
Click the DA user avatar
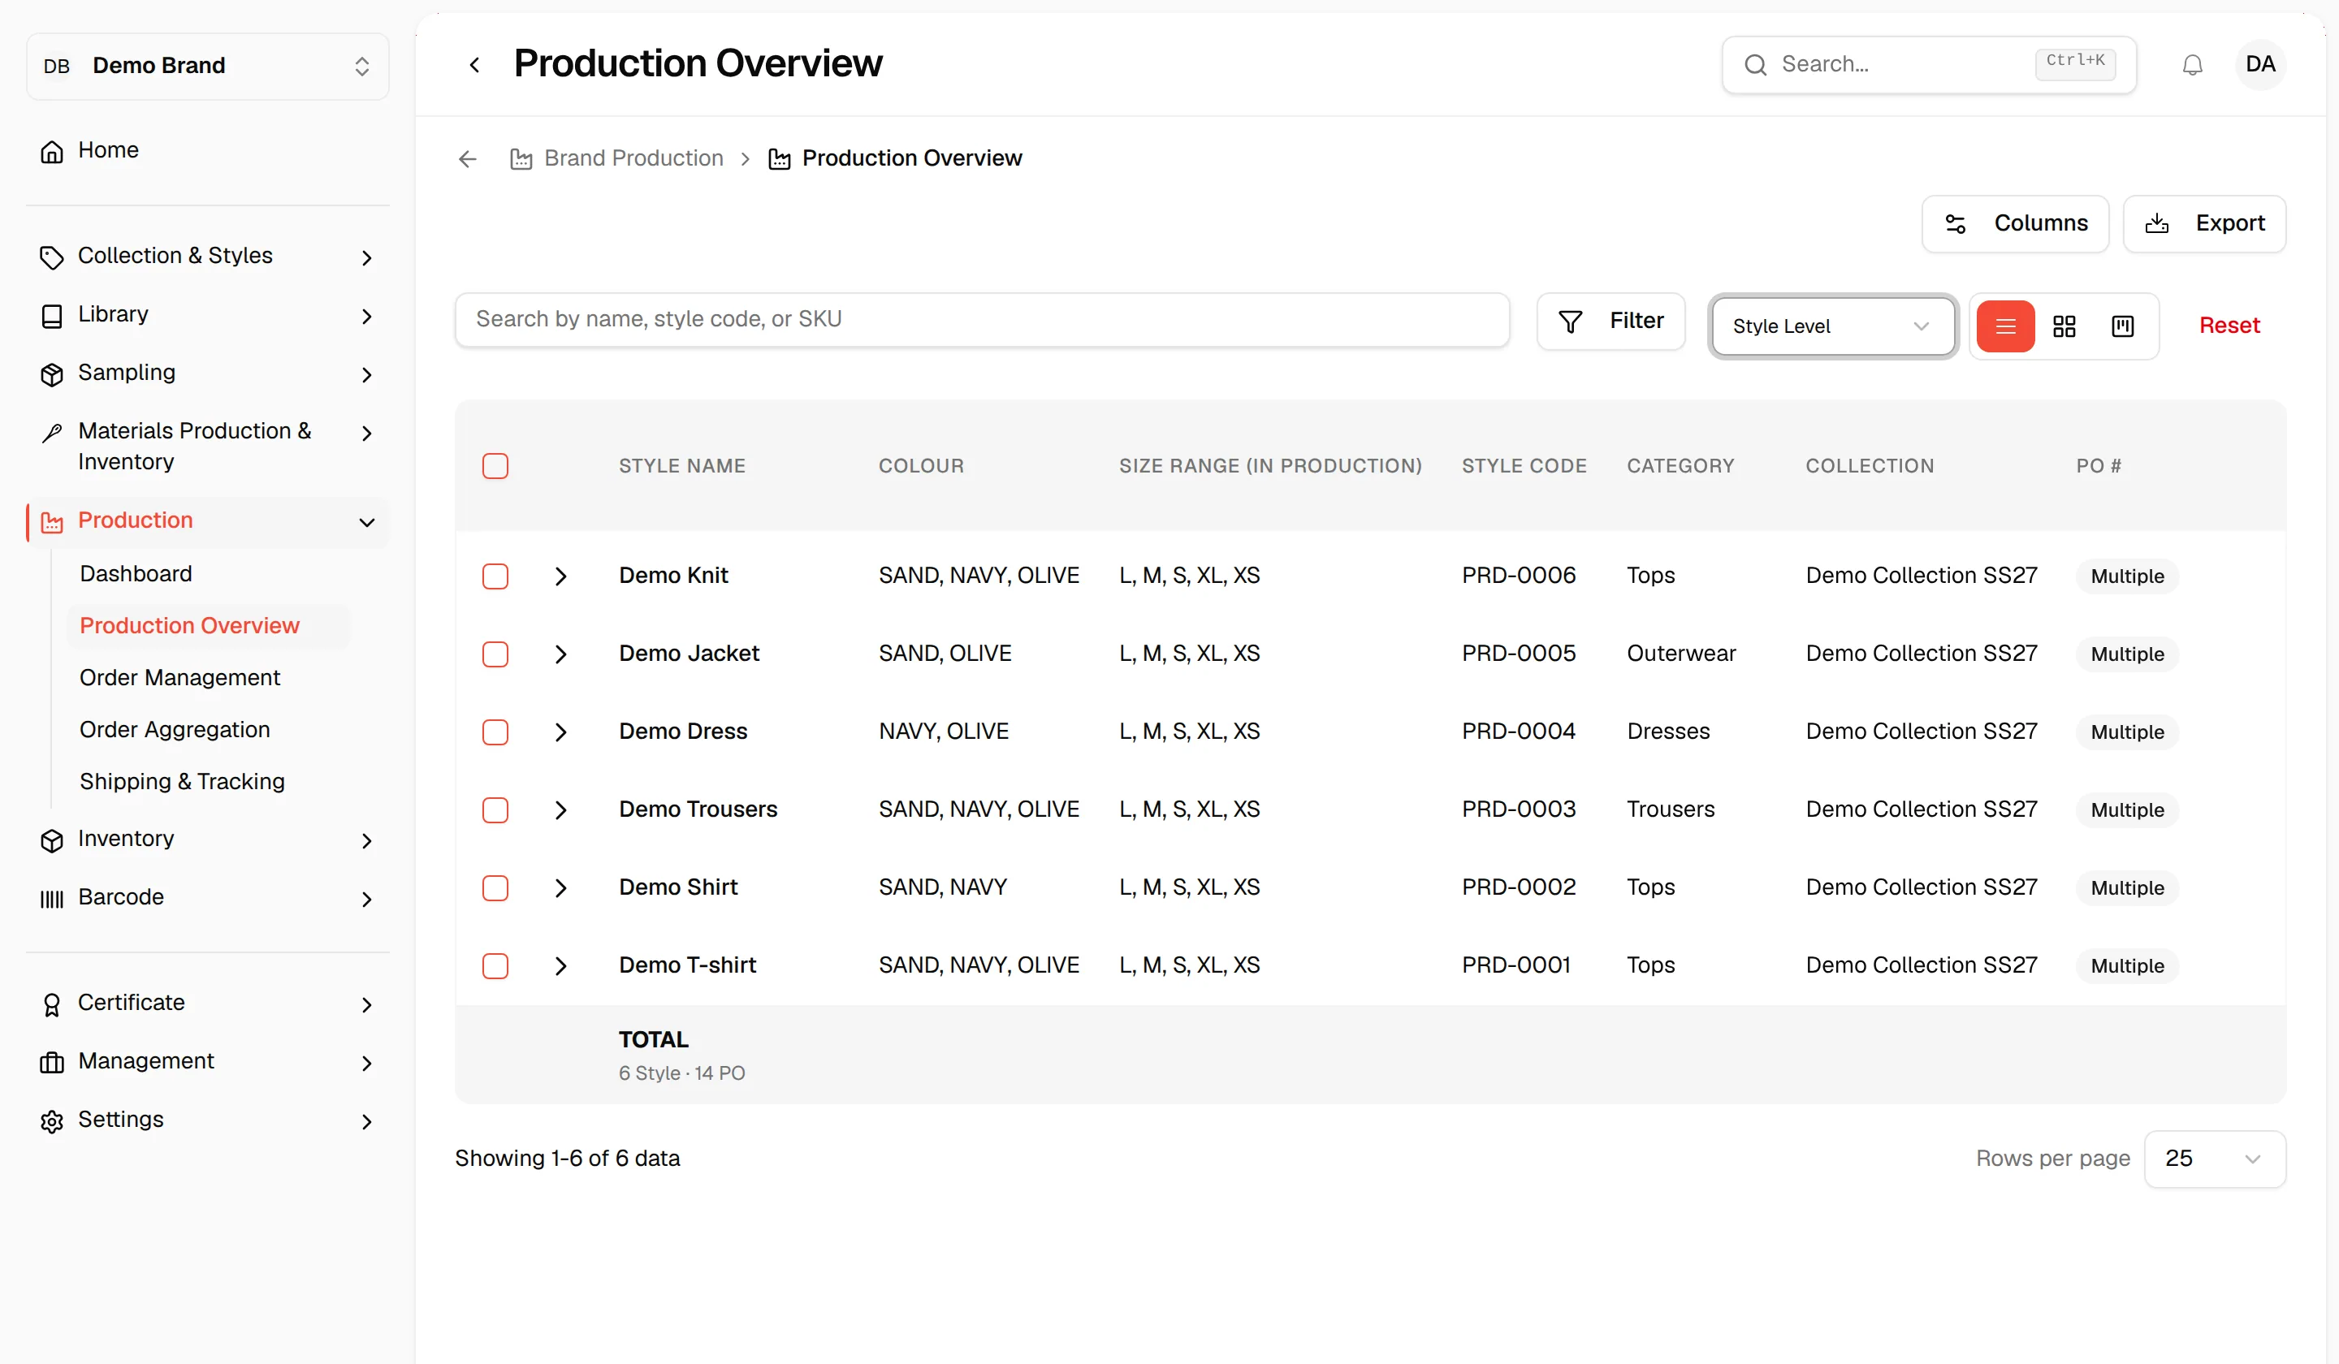(2260, 65)
